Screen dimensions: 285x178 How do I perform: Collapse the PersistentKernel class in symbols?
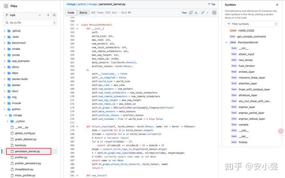[x=226, y=42]
